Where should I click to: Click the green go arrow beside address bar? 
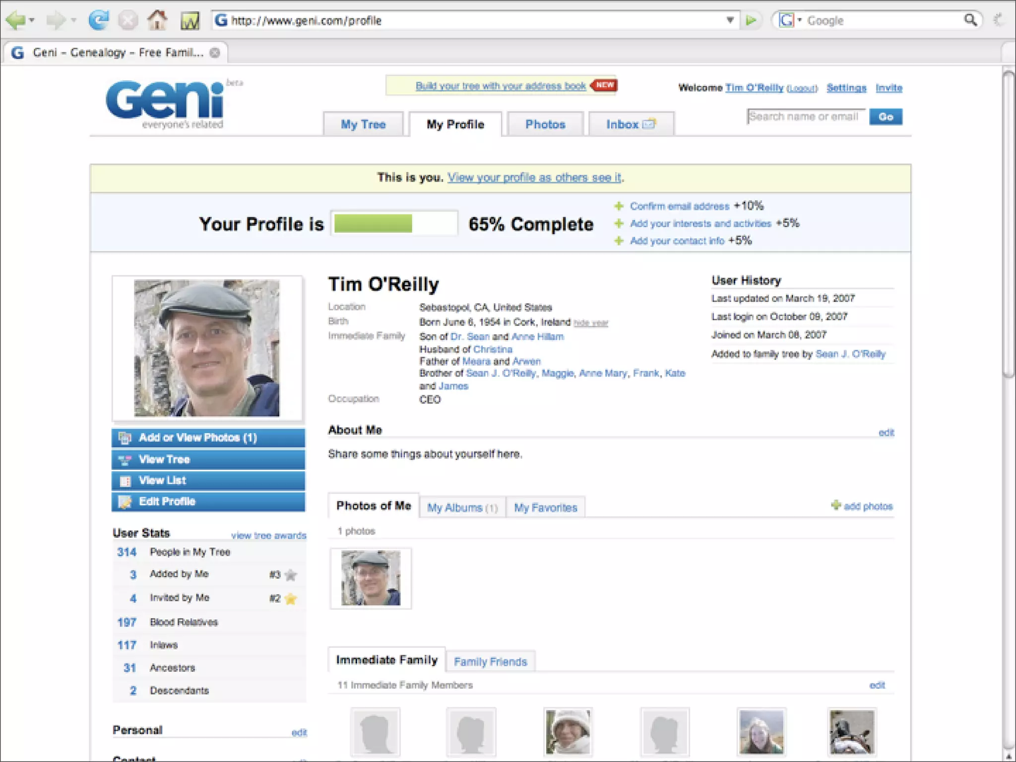751,20
